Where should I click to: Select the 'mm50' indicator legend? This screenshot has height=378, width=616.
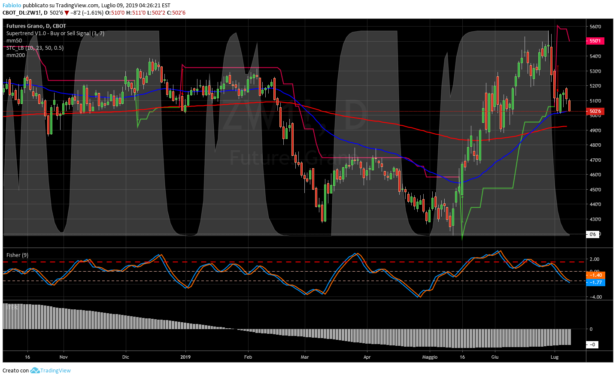click(x=14, y=41)
